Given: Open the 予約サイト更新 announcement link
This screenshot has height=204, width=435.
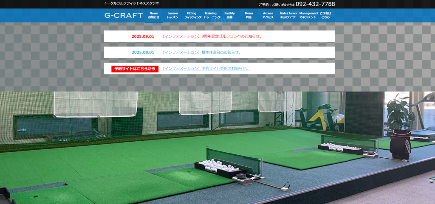Looking at the screenshot, I should tap(206, 69).
